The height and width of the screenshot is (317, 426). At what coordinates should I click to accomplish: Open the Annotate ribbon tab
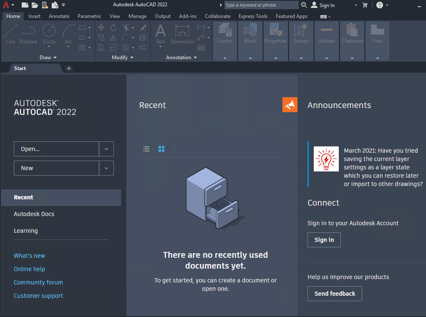59,16
